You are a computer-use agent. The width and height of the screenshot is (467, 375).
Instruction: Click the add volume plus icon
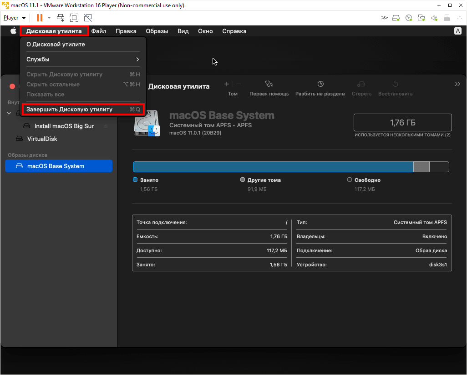227,84
